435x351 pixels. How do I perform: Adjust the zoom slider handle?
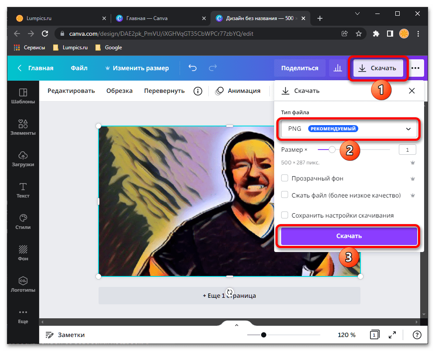(x=264, y=335)
